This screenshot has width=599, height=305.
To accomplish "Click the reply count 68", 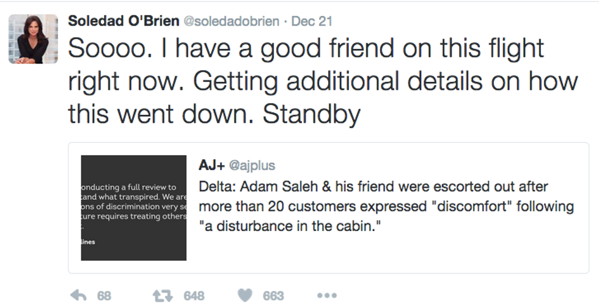I will coord(105,296).
